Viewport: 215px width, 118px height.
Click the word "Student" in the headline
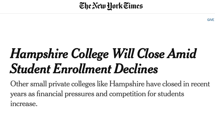click(30, 69)
